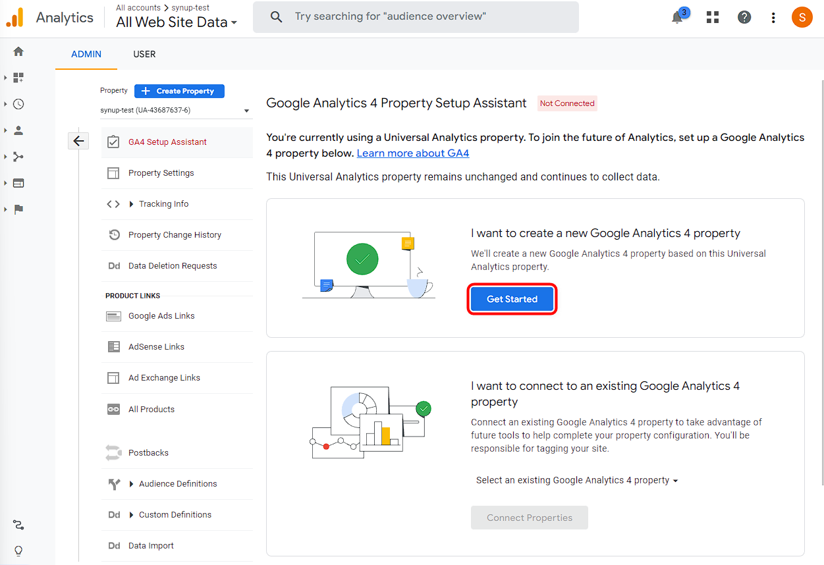This screenshot has width=824, height=565.
Task: Go to Home in left sidebar
Action: pos(18,51)
